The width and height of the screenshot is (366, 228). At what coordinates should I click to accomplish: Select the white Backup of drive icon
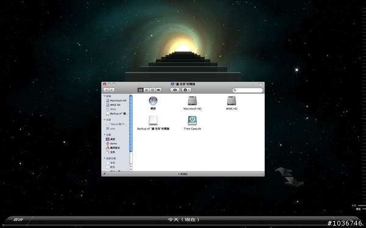[153, 121]
